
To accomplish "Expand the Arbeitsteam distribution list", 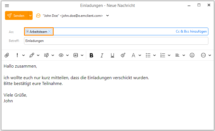I will coord(27,31).
